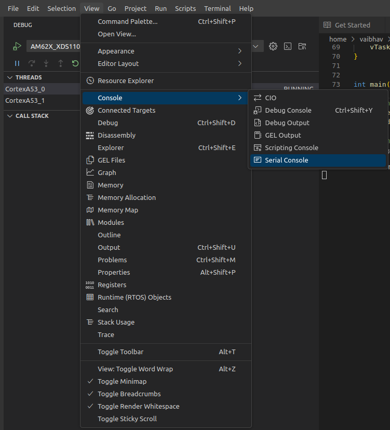Click the Get Started editor tab
Screen dimensions: 390x430
click(352, 25)
